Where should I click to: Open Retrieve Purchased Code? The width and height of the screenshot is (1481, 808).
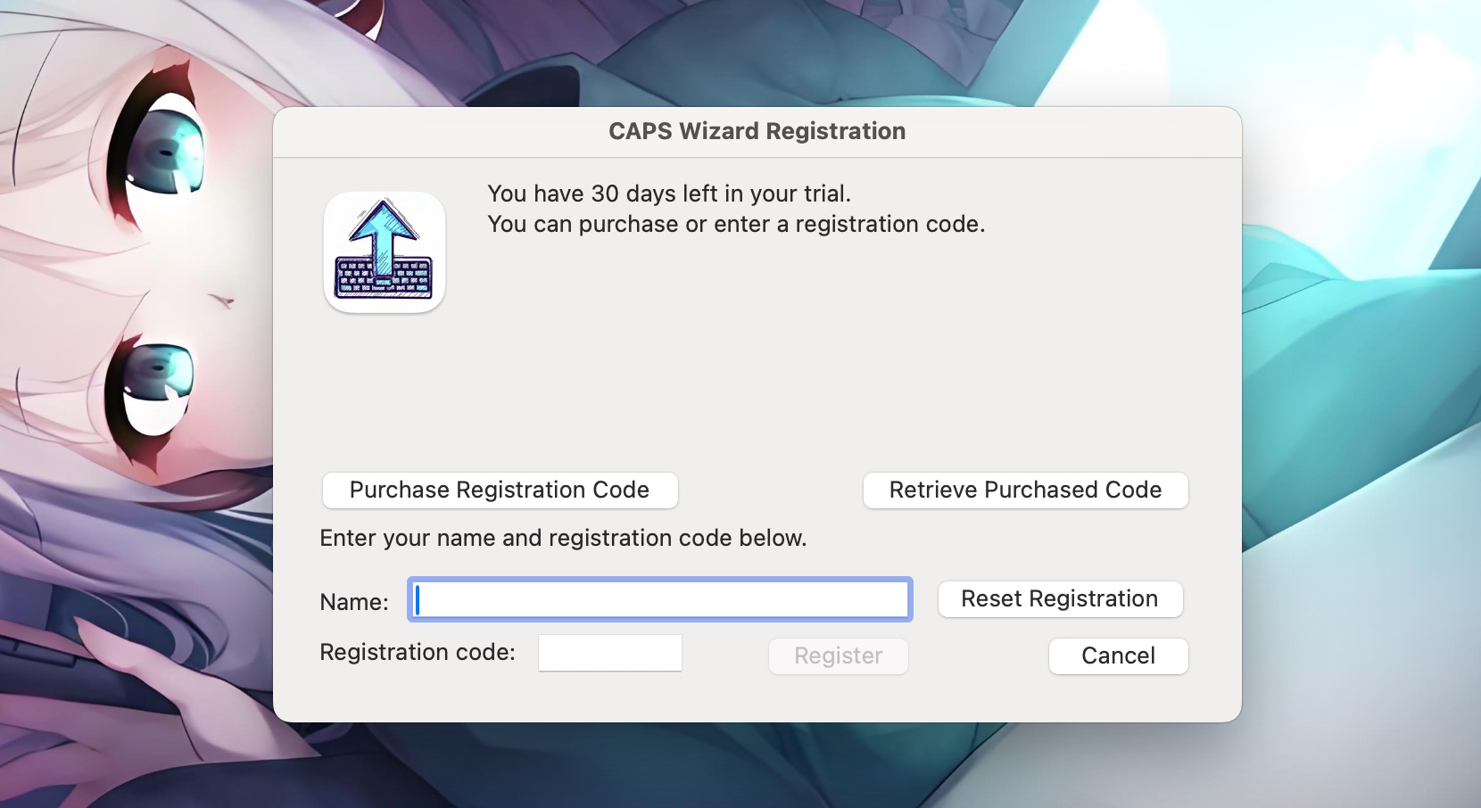(1025, 491)
